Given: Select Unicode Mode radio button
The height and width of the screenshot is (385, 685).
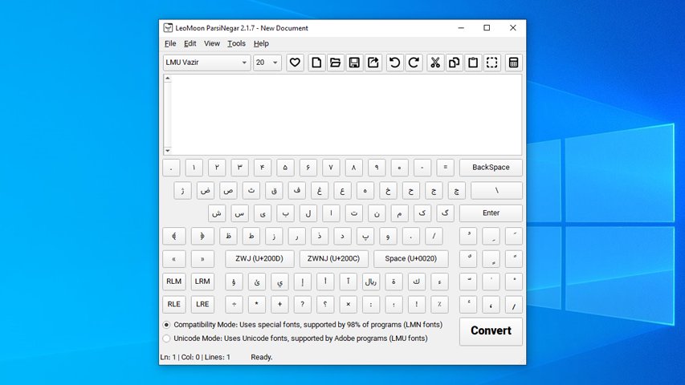Looking at the screenshot, I should point(167,338).
